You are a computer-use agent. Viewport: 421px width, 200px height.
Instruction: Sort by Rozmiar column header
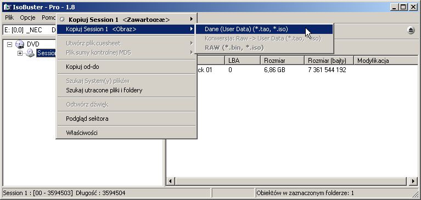click(282, 61)
